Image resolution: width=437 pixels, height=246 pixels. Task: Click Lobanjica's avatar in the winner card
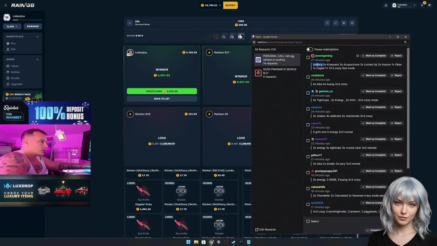(130, 53)
